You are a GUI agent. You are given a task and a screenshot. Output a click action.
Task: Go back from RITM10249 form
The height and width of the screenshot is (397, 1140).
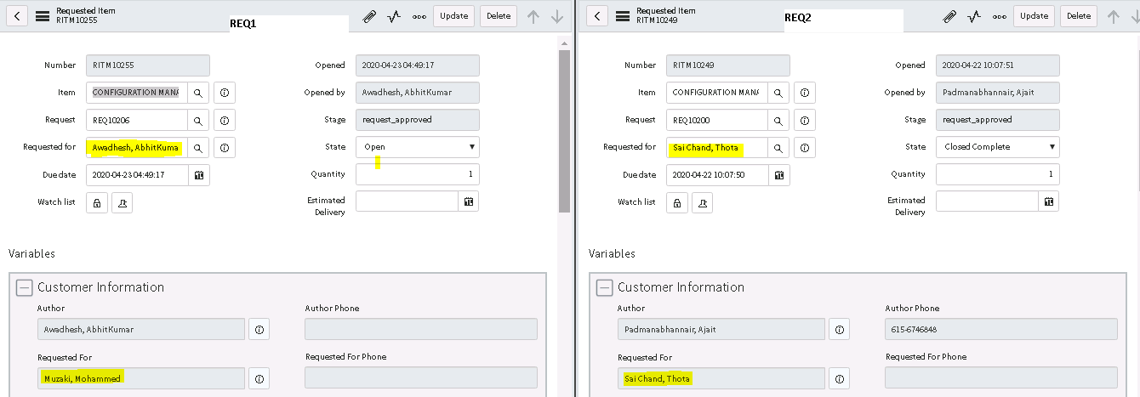[x=598, y=16]
